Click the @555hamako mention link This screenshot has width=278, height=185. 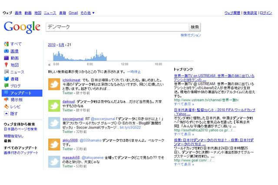90,140
